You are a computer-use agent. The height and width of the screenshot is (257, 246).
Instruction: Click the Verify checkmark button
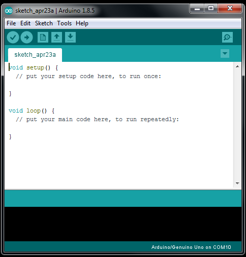13,38
